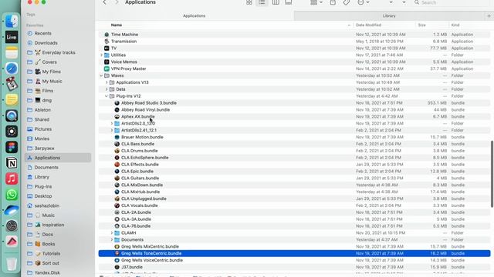Open Figma from the Dock

[x=12, y=147]
